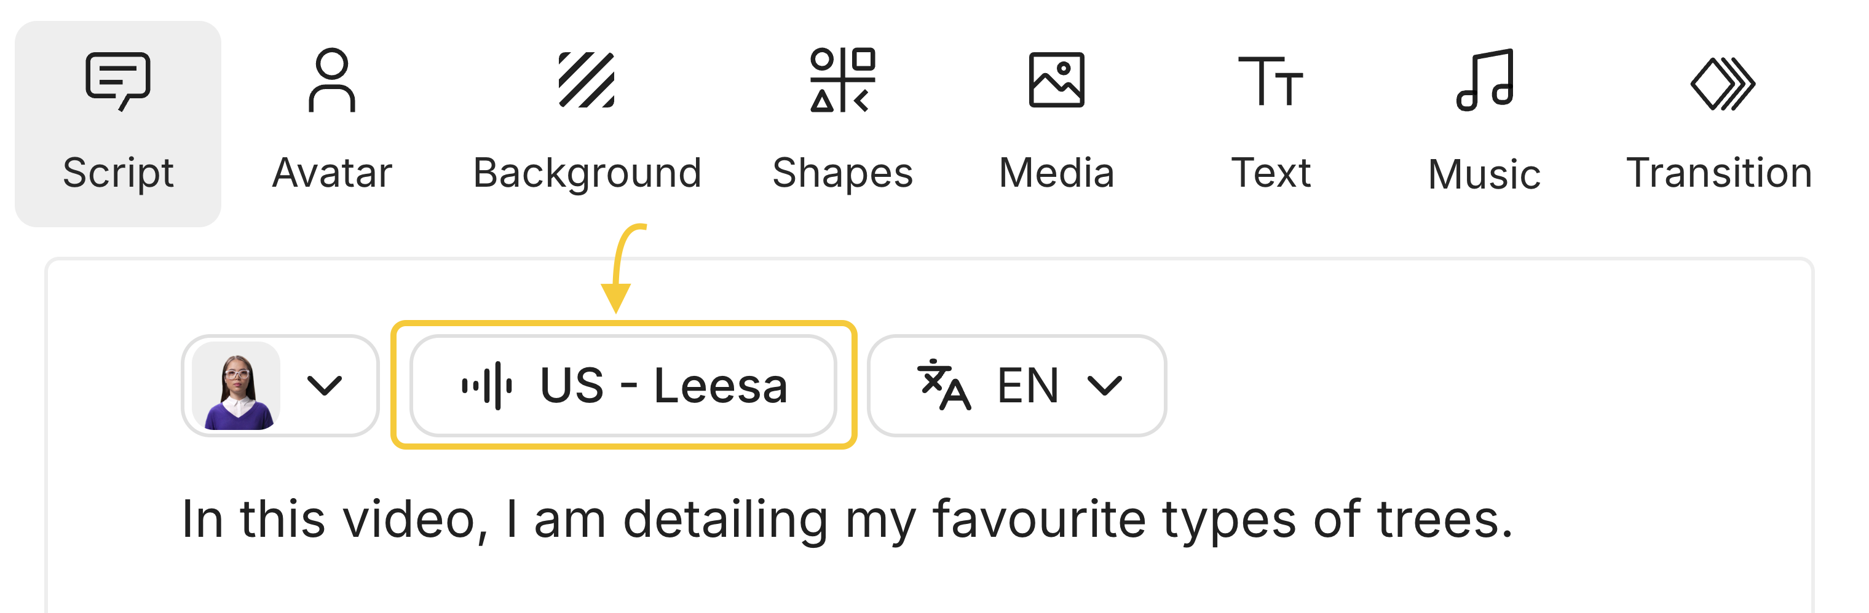
Task: Expand the avatar selector chevron
Action: click(325, 385)
